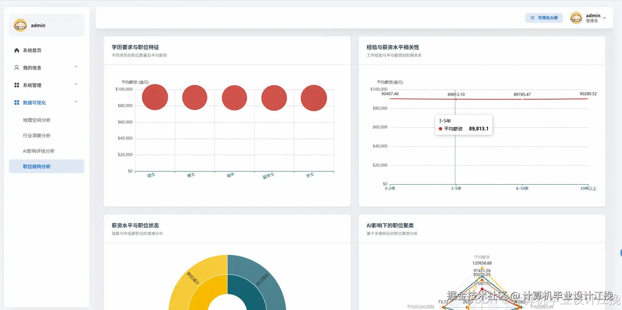Viewport: 622px width, 310px height.
Task: Click the person icon beside 我的信息
Action: tap(17, 68)
